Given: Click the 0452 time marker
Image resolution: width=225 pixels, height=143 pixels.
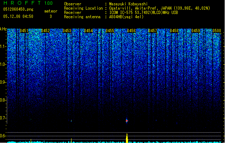Looking at the screenshot, I should click(x=45, y=31).
